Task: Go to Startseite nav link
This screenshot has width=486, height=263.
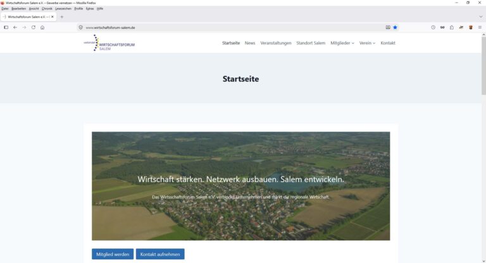Action: point(231,43)
